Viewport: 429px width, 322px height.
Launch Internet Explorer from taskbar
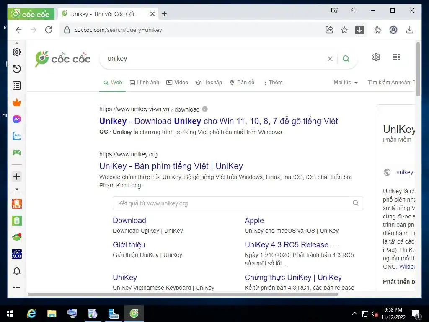31,314
